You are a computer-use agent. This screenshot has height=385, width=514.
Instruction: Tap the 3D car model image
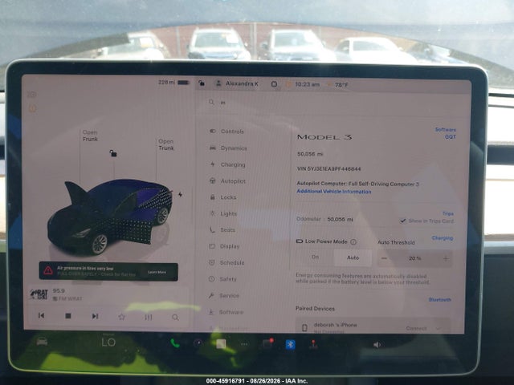click(x=110, y=216)
